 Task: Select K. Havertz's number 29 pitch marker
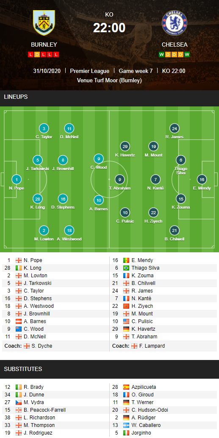tap(125, 146)
